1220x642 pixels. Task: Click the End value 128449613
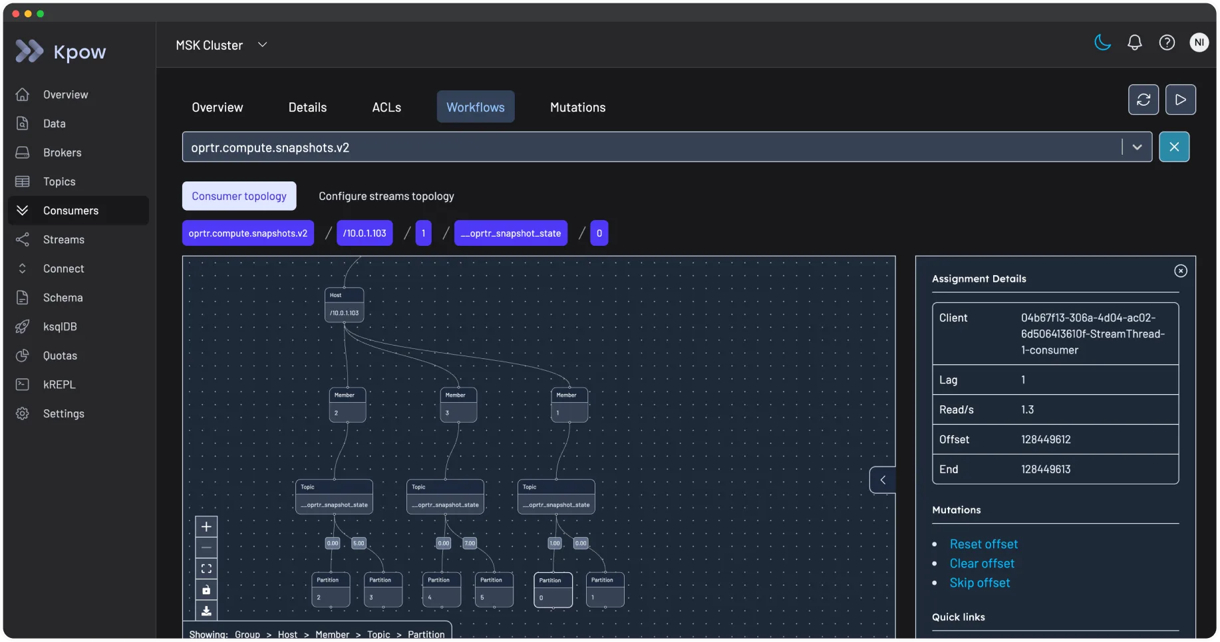coord(1046,470)
